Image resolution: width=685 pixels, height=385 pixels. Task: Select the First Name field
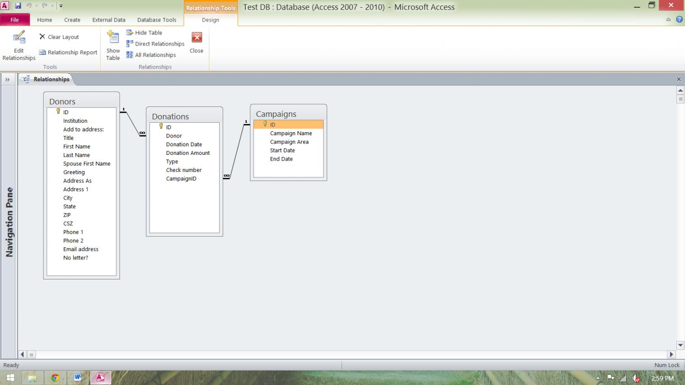pos(81,147)
